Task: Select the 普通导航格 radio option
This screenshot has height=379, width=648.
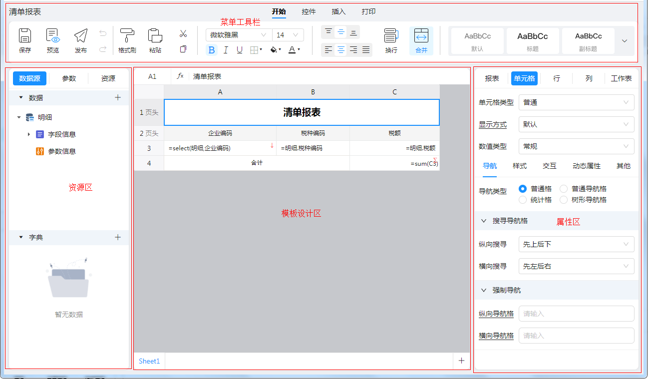Action: (564, 189)
